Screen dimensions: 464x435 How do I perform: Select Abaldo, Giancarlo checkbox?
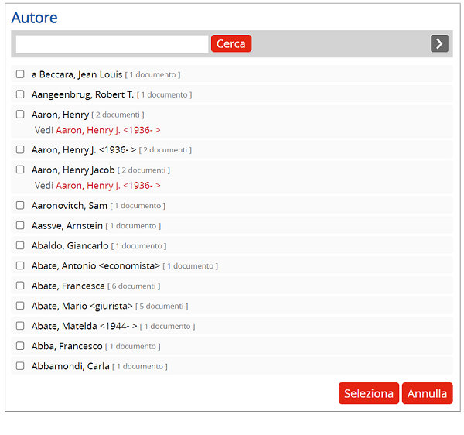pos(20,245)
